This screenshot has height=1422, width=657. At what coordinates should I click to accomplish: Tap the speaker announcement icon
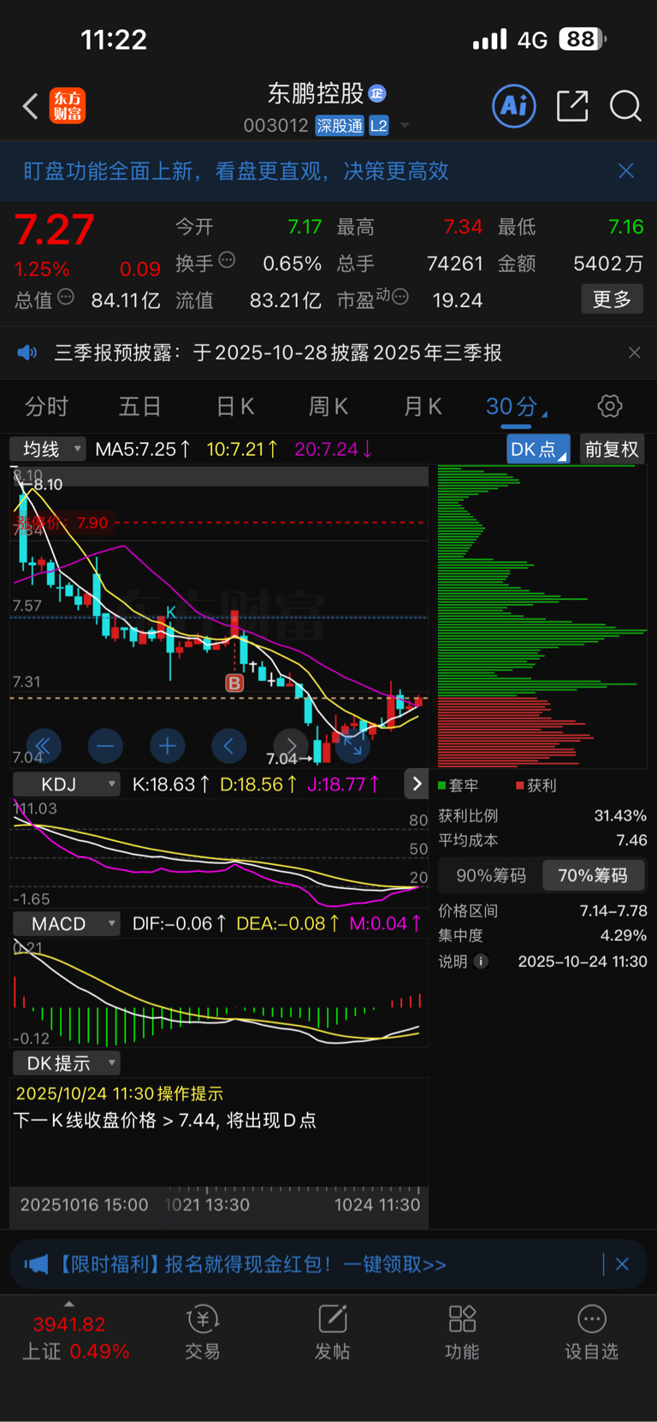click(x=27, y=353)
